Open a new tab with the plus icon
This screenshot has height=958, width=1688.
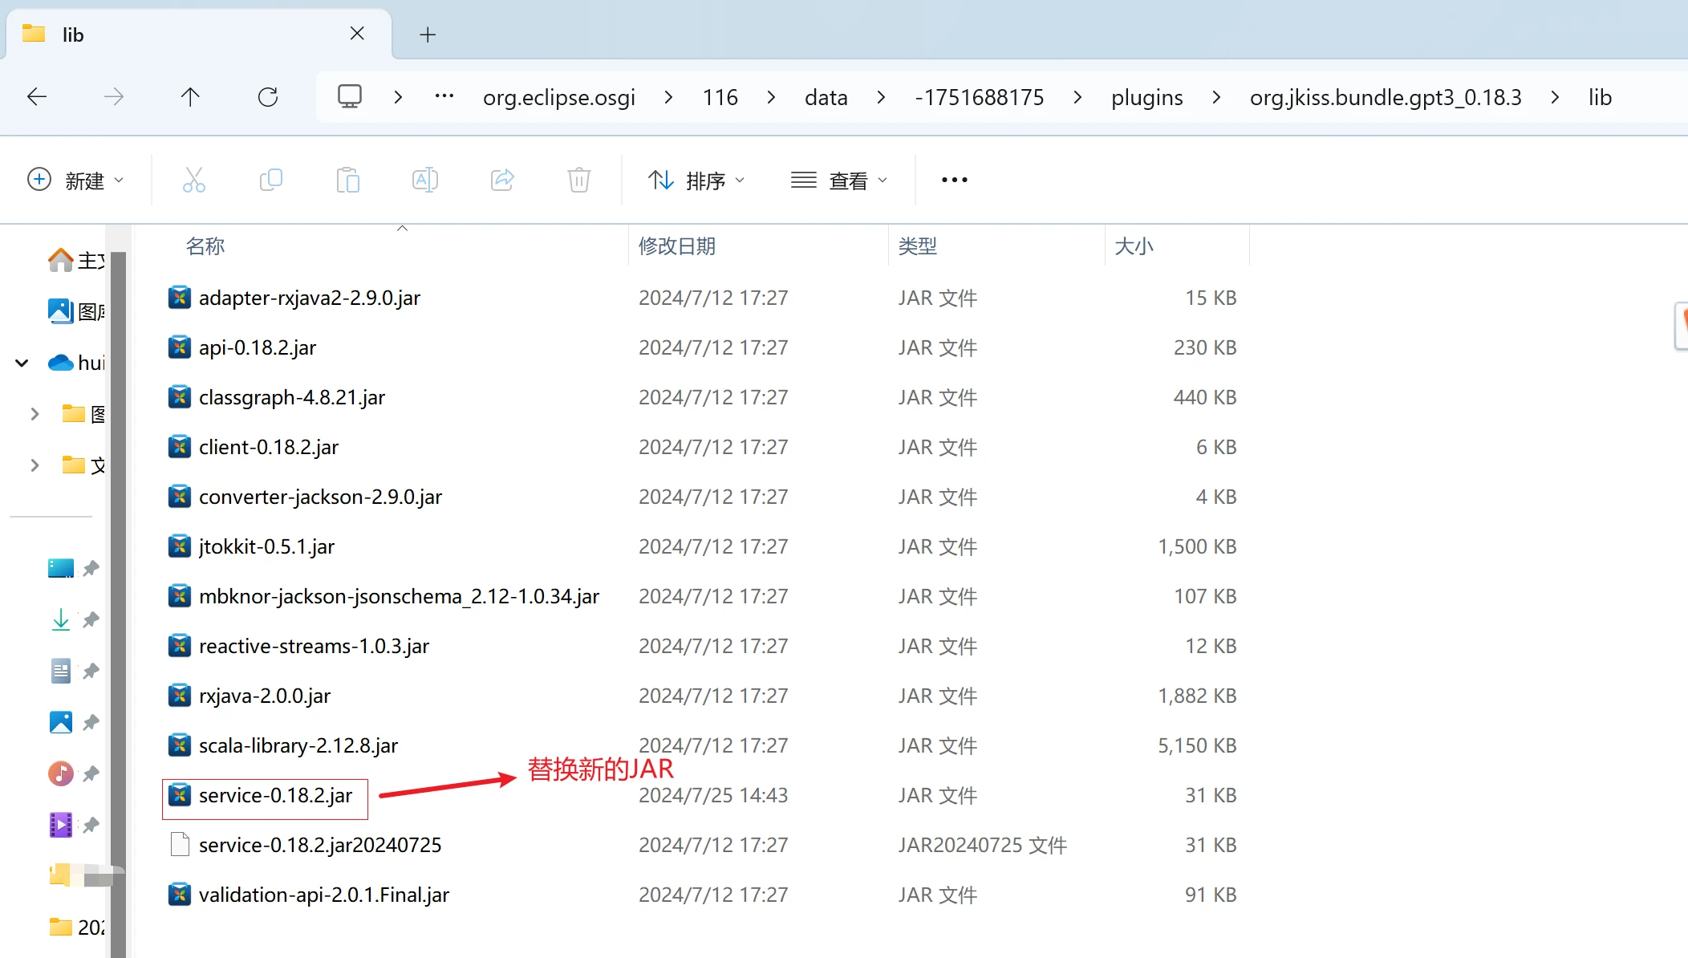coord(428,34)
